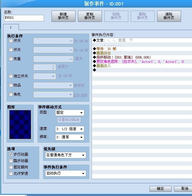Click the disabled 设置移动路线 button
Screen dimensions: 192x196
[69, 120]
